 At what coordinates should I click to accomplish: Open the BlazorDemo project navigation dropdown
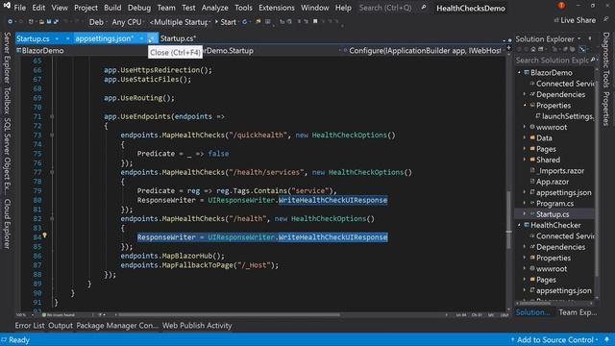pos(81,51)
